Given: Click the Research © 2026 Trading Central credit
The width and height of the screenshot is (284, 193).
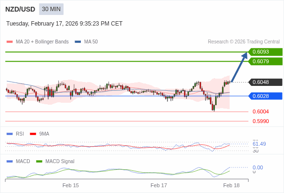Looking at the screenshot, I should tap(244, 42).
